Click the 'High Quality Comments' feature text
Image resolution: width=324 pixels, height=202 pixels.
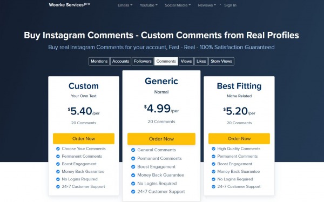point(239,149)
